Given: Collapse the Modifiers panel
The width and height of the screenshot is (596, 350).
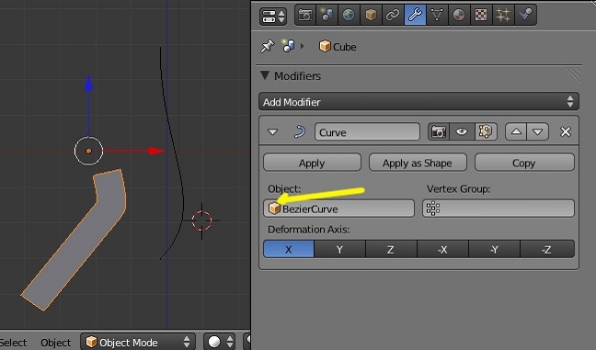Looking at the screenshot, I should 265,75.
